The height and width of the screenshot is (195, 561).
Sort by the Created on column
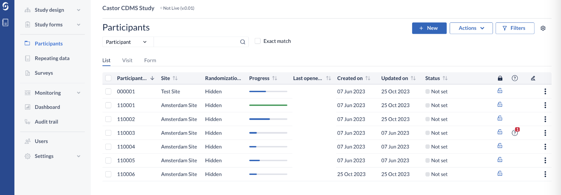[368, 78]
